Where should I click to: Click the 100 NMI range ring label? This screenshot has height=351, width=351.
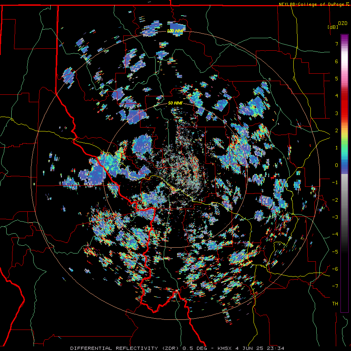click(175, 31)
